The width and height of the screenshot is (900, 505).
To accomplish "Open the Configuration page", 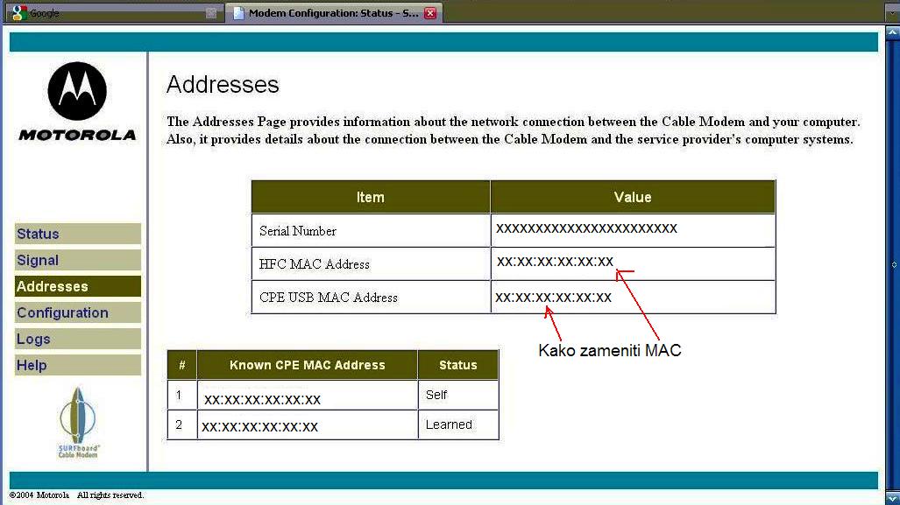I will (78, 312).
